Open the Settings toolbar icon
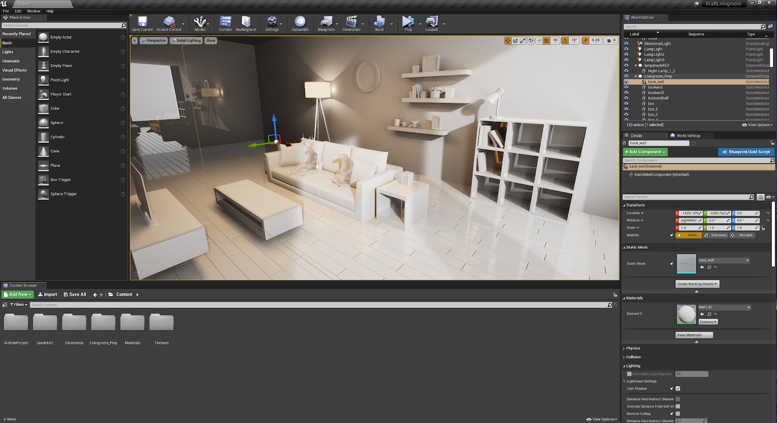777x423 pixels. pos(272,23)
